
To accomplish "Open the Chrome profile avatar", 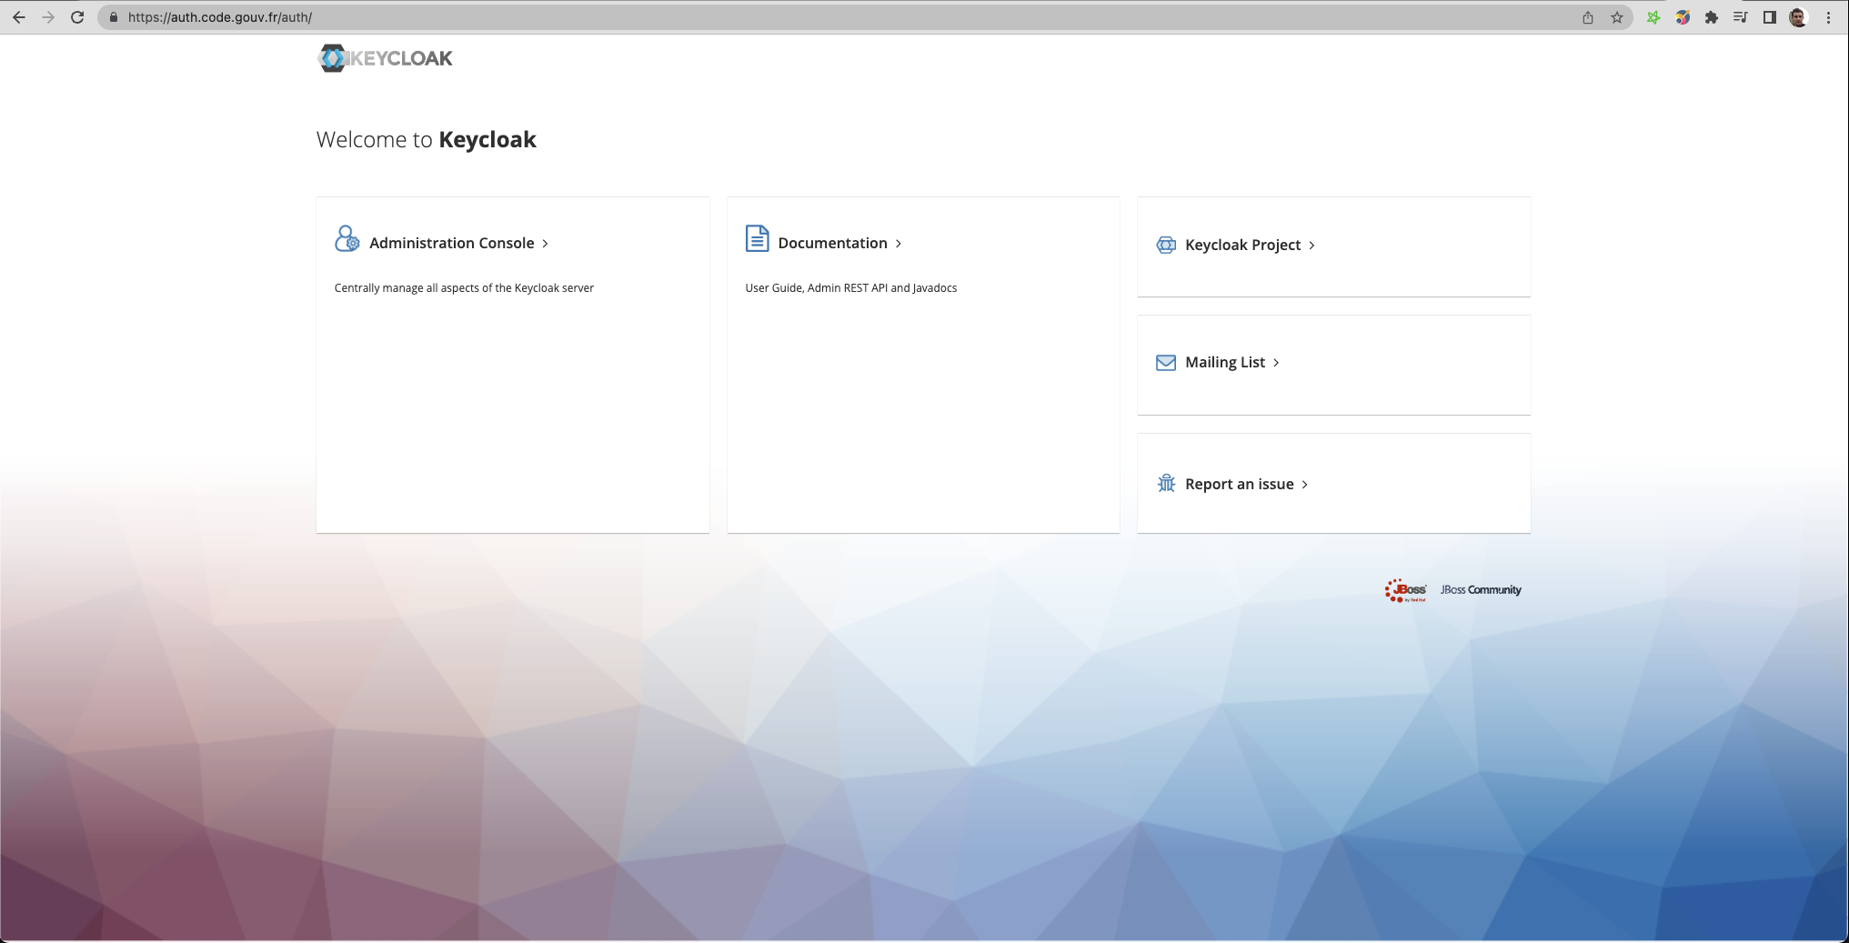I will tap(1798, 17).
